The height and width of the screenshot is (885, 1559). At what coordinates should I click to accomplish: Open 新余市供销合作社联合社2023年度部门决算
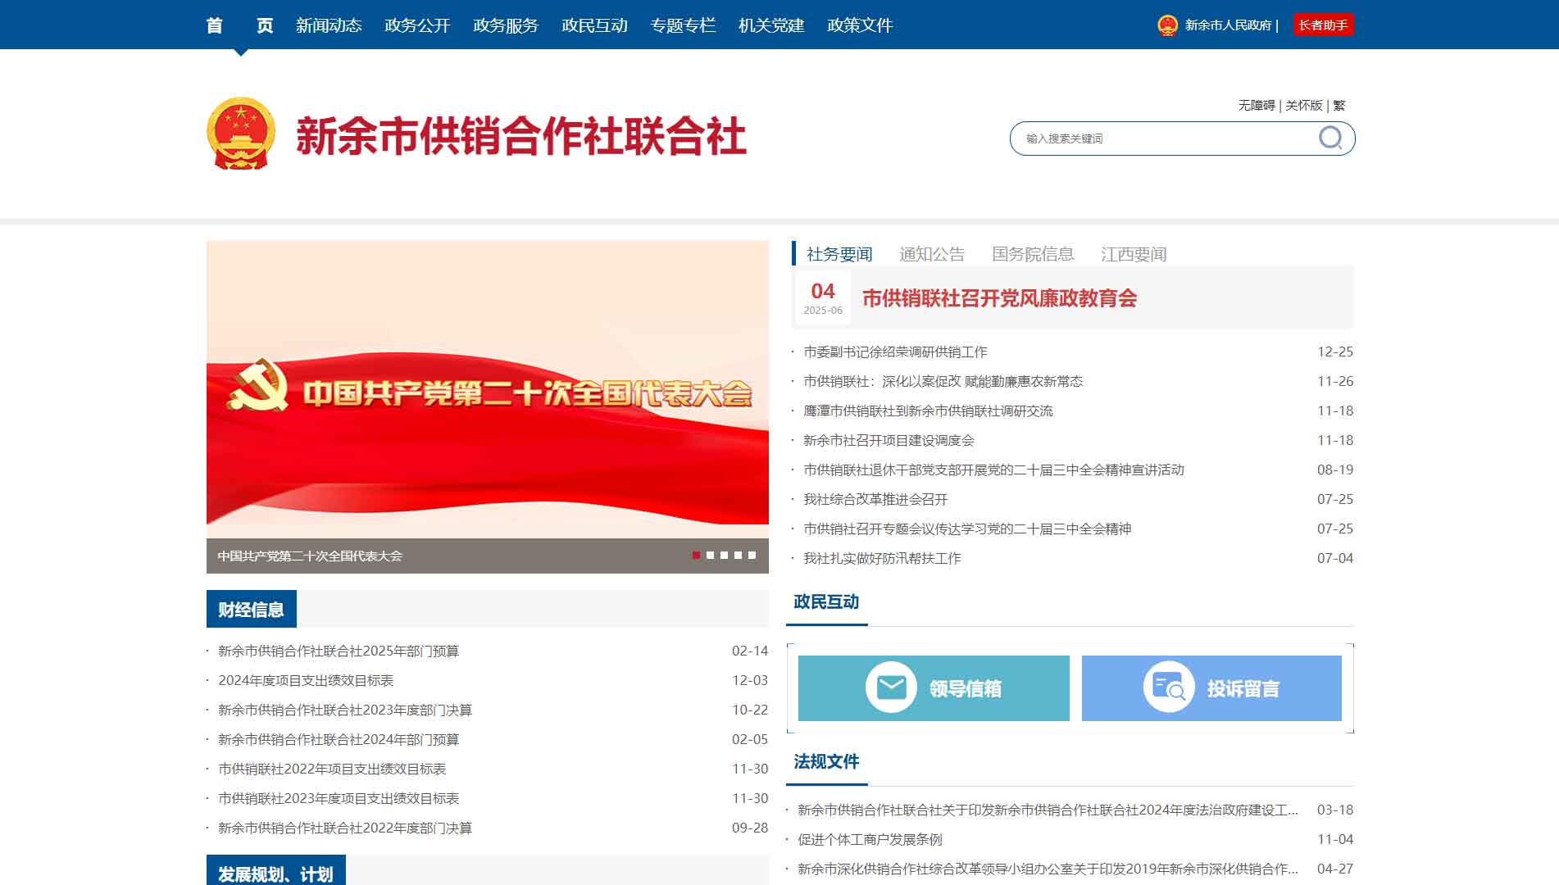coord(345,710)
